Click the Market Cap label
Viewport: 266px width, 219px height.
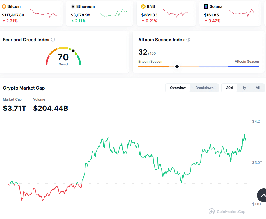12,99
